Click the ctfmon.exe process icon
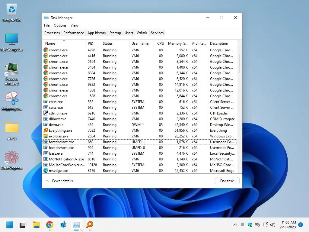 [46, 113]
